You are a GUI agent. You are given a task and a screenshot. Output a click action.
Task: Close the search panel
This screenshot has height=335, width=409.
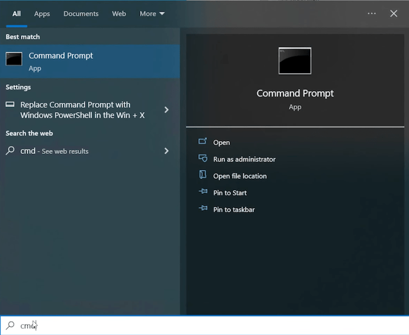pos(394,14)
